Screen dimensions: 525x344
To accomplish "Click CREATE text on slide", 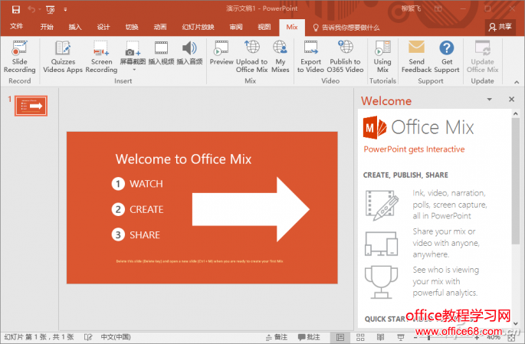I will click(x=146, y=209).
